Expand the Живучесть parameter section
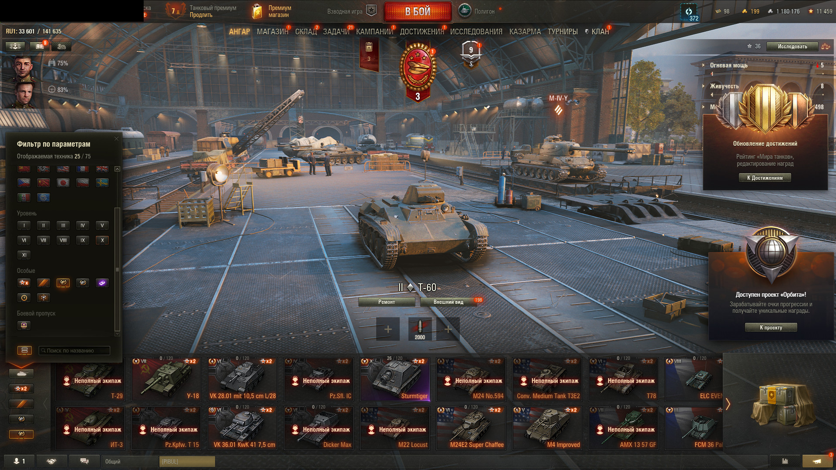Image resolution: width=836 pixels, height=470 pixels. (x=724, y=86)
